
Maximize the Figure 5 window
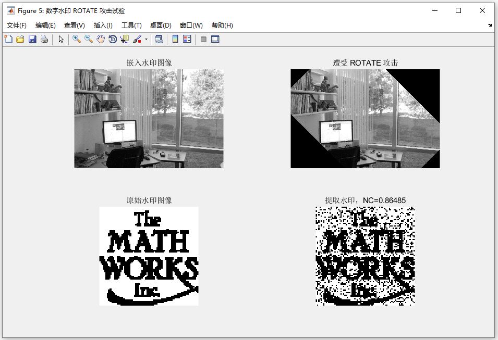coord(458,11)
